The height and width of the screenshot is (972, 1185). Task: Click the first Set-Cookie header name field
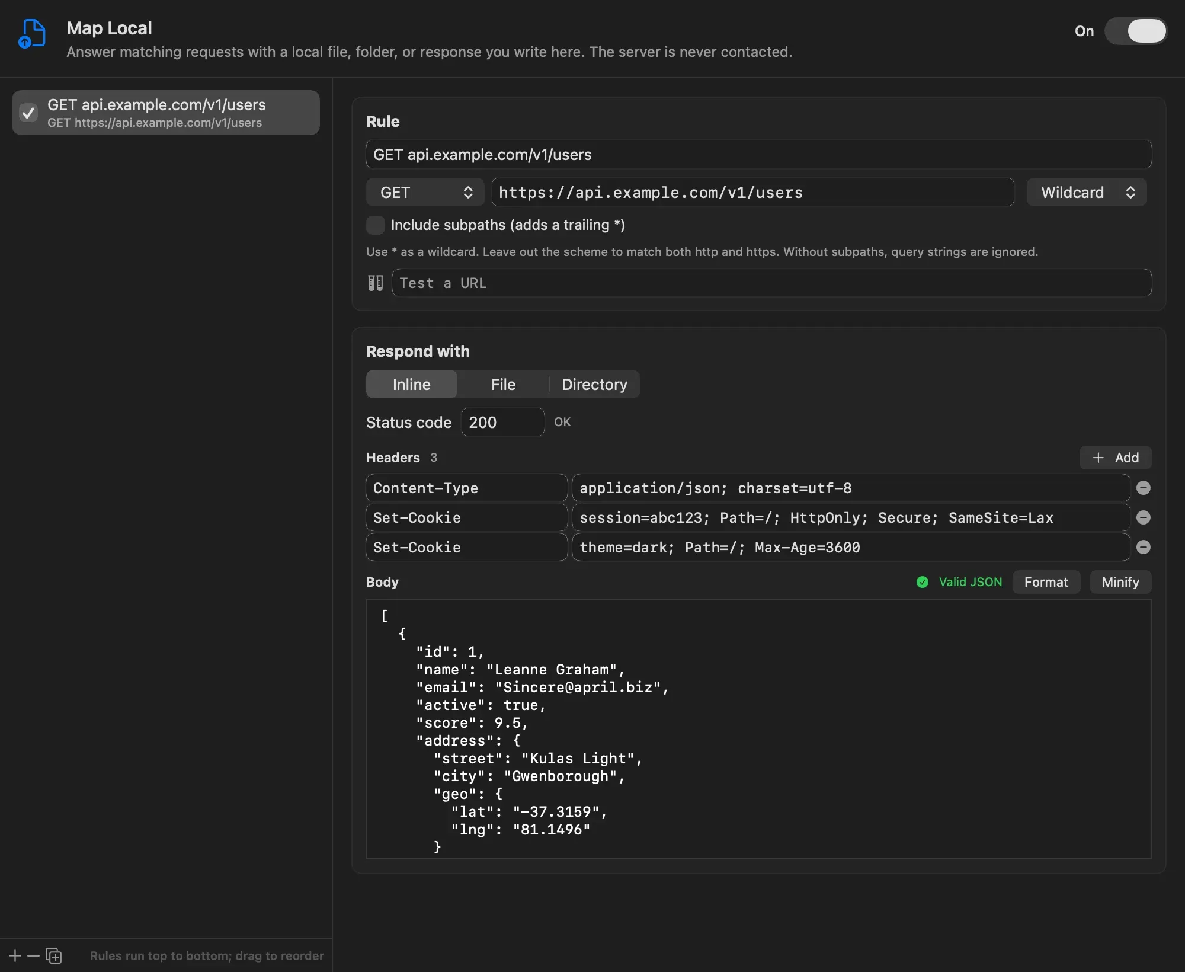467,517
